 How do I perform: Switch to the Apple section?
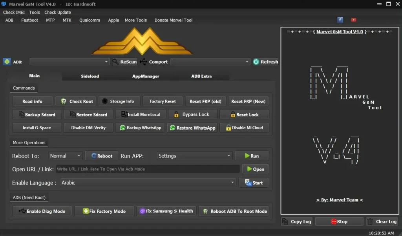click(113, 20)
